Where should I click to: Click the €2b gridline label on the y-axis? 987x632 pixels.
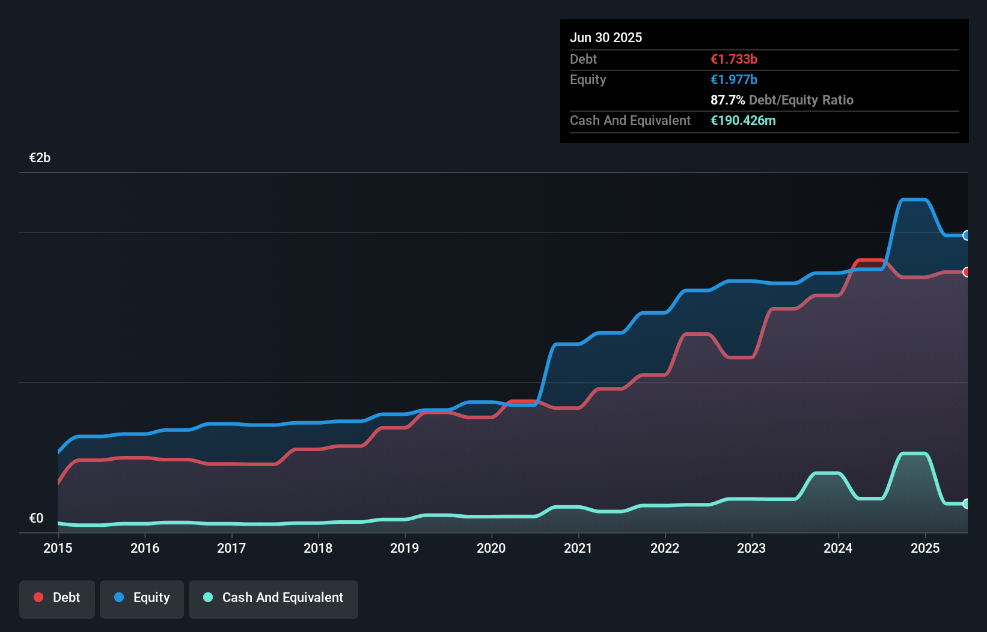(40, 157)
